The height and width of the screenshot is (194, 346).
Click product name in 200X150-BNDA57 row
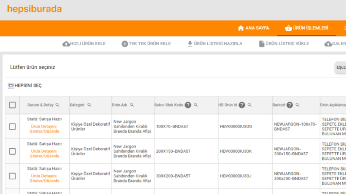[132, 151]
